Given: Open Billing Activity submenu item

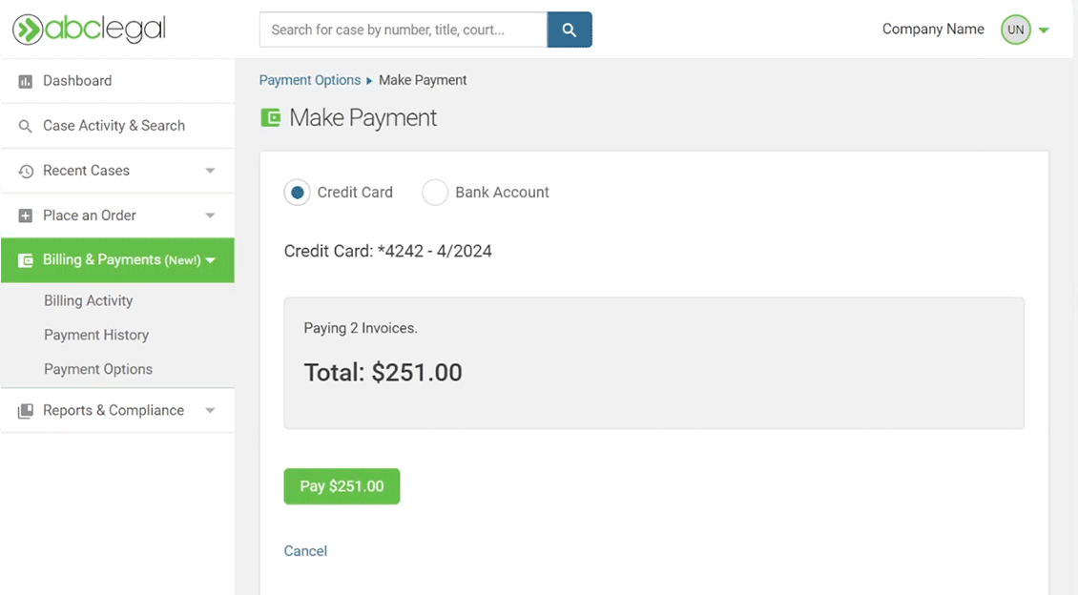Looking at the screenshot, I should pos(88,300).
